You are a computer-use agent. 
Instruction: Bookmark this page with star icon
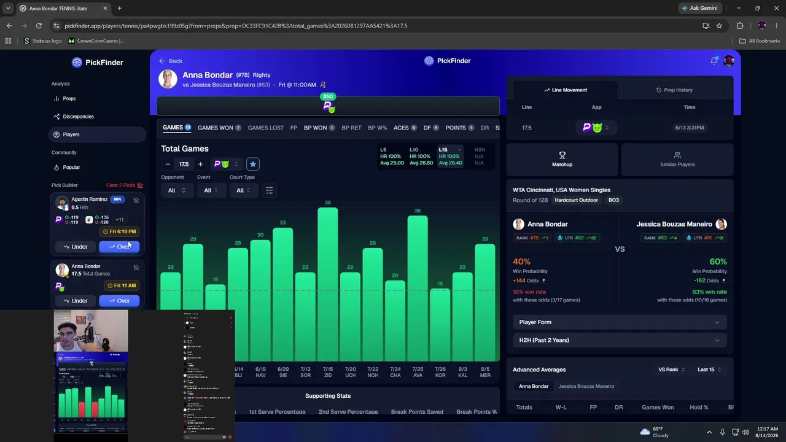tap(719, 26)
